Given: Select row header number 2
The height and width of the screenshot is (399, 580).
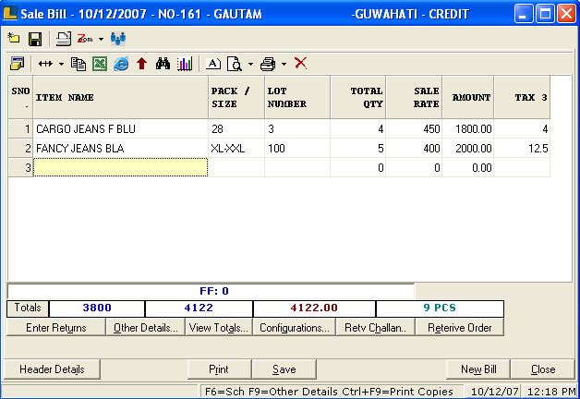Looking at the screenshot, I should point(20,149).
